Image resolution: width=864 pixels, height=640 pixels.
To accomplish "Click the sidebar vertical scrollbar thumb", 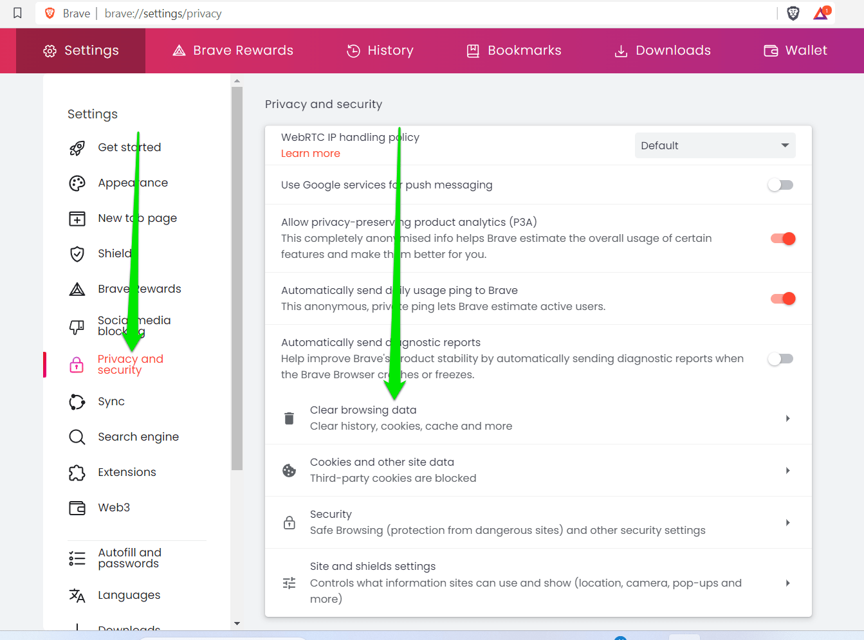I will pos(237,279).
